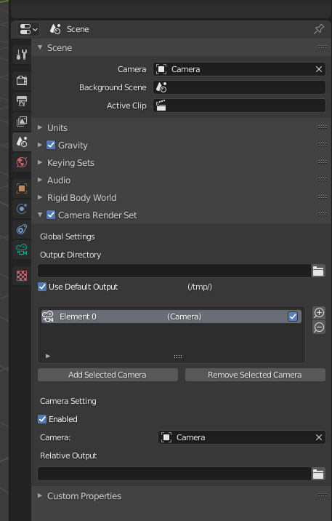Open the Output properties tab

click(22, 101)
